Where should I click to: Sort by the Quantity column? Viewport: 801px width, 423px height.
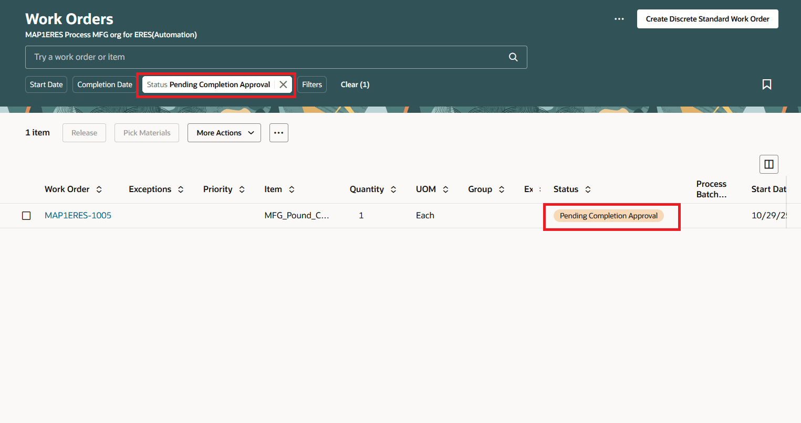393,189
